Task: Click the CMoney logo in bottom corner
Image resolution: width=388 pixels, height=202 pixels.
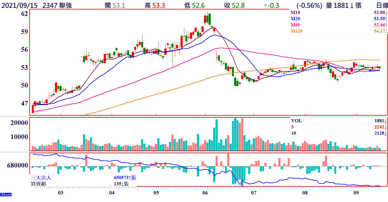Action: [6, 194]
